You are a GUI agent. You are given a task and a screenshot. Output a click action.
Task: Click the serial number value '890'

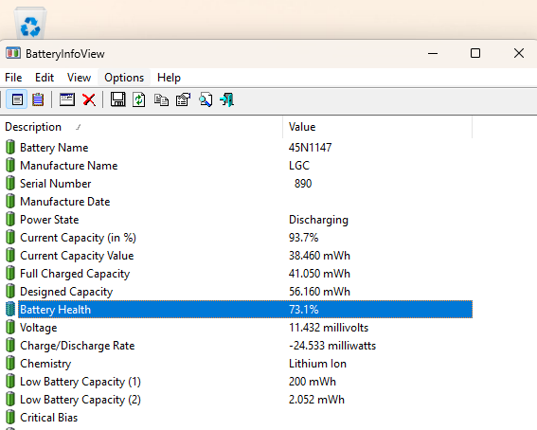pyautogui.click(x=303, y=184)
